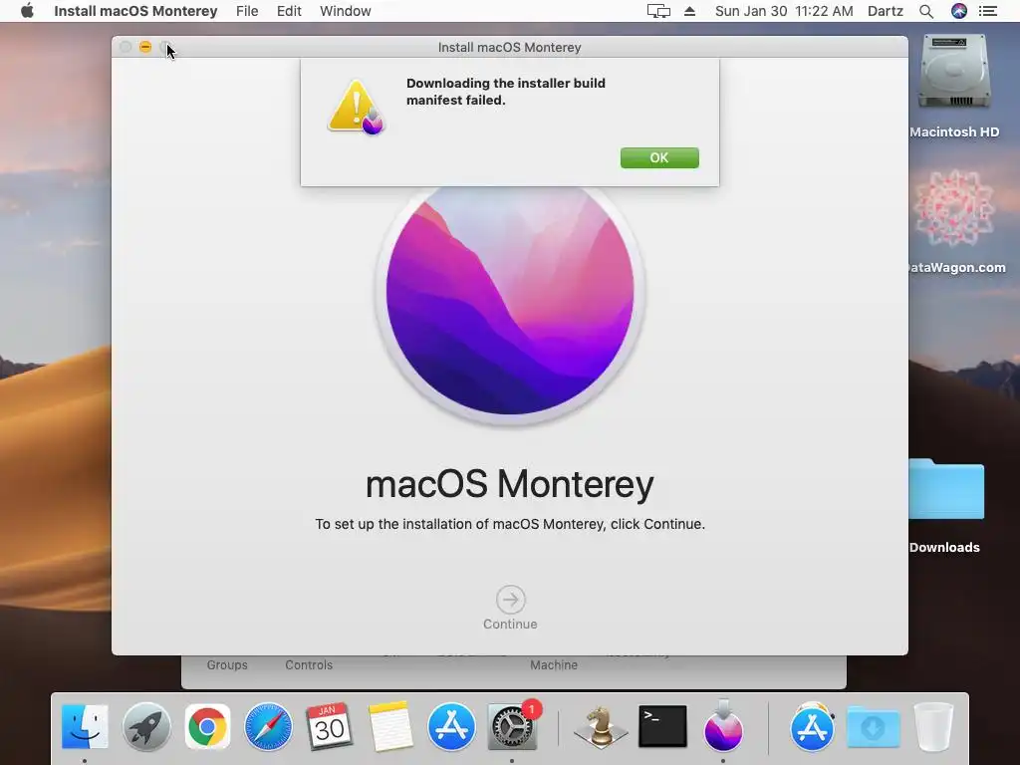The height and width of the screenshot is (765, 1020).
Task: Click the Install macOS Monterey title bar
Action: 509,47
